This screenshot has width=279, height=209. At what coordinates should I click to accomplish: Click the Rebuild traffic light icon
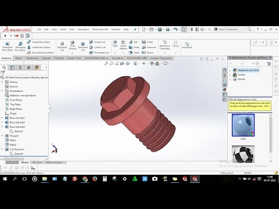[192, 30]
